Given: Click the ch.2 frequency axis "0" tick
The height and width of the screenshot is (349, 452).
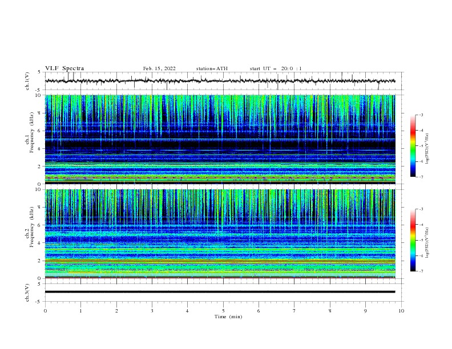Looking at the screenshot, I should click(x=39, y=278).
